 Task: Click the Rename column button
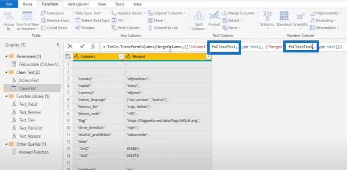pyautogui.click(x=85, y=28)
